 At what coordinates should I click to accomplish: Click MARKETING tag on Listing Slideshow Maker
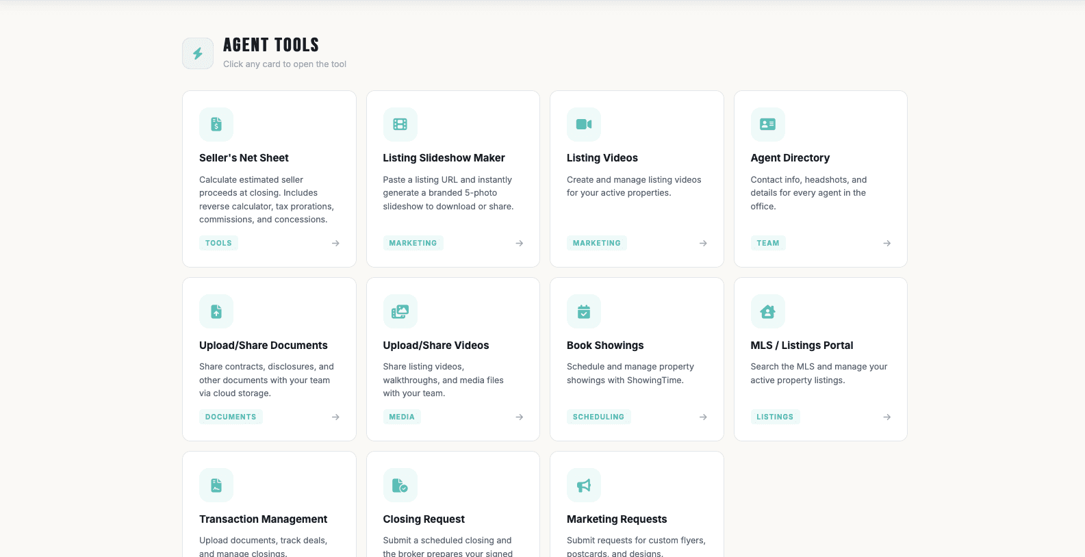413,243
